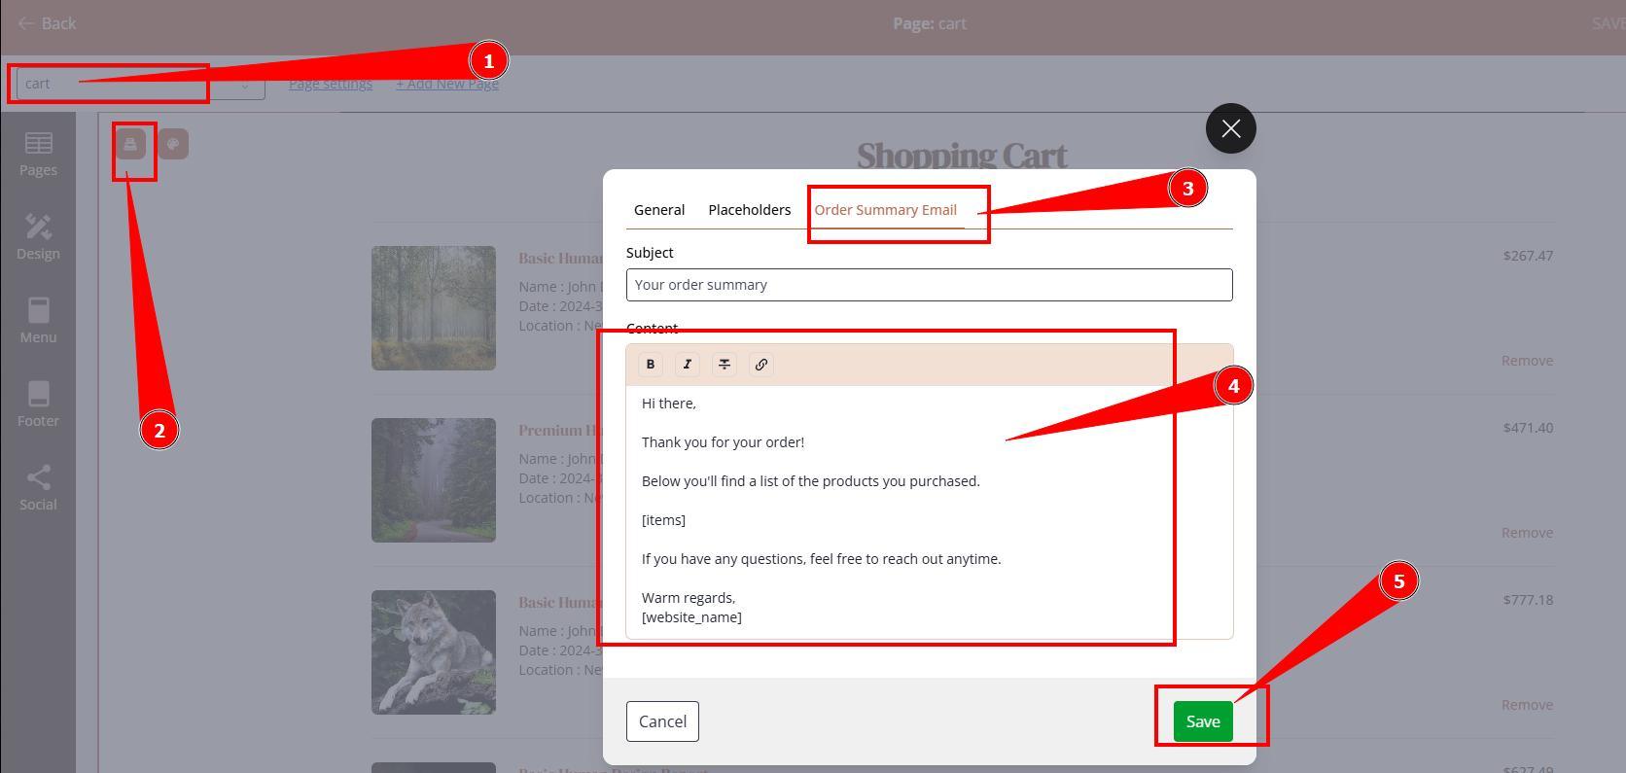Select the Order Summary Email tab
The width and height of the screenshot is (1626, 773).
(x=885, y=210)
